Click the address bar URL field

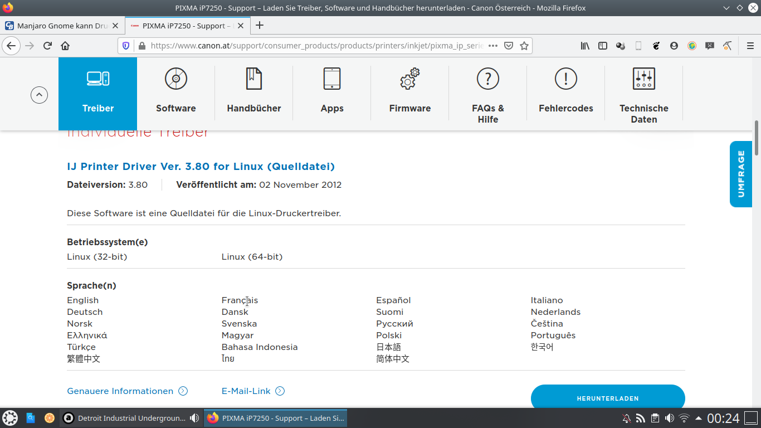[316, 46]
